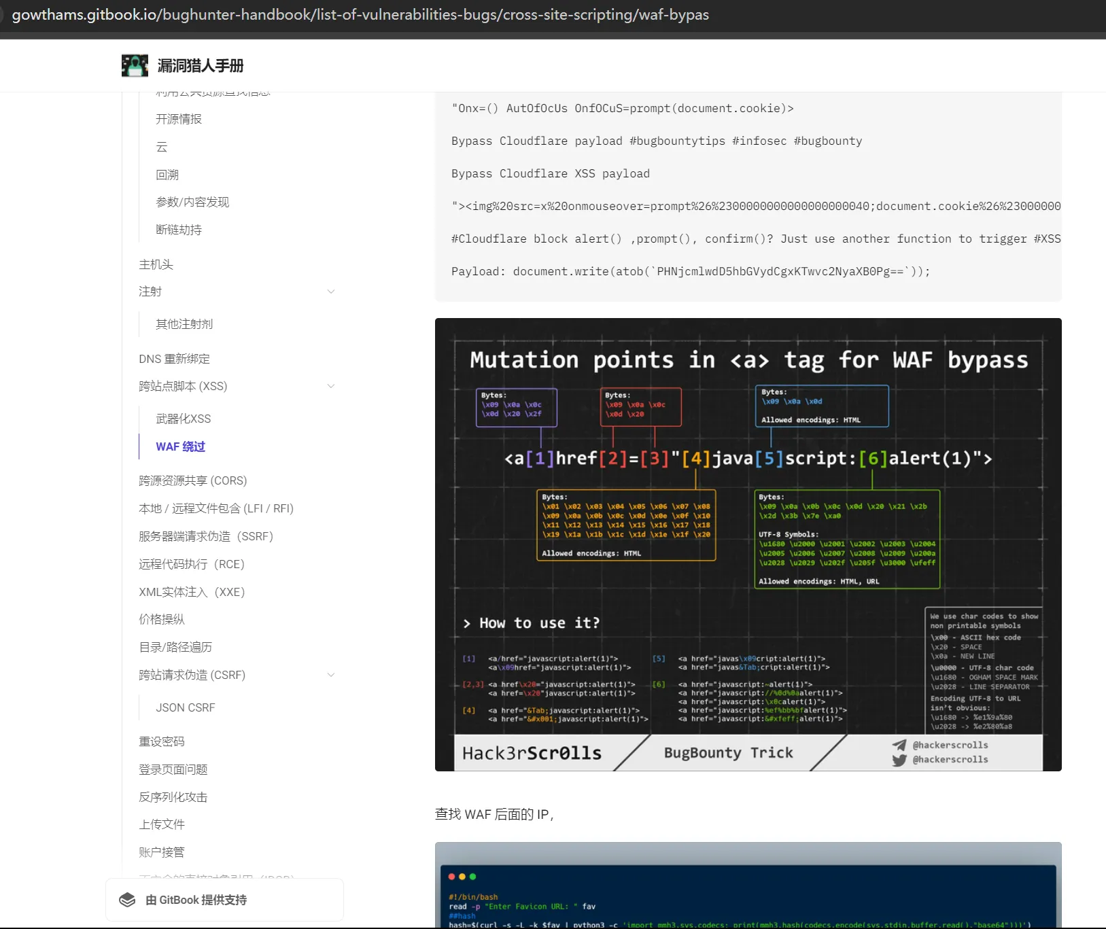The image size is (1106, 929).
Task: Go to the 回溯 page
Action: point(167,175)
